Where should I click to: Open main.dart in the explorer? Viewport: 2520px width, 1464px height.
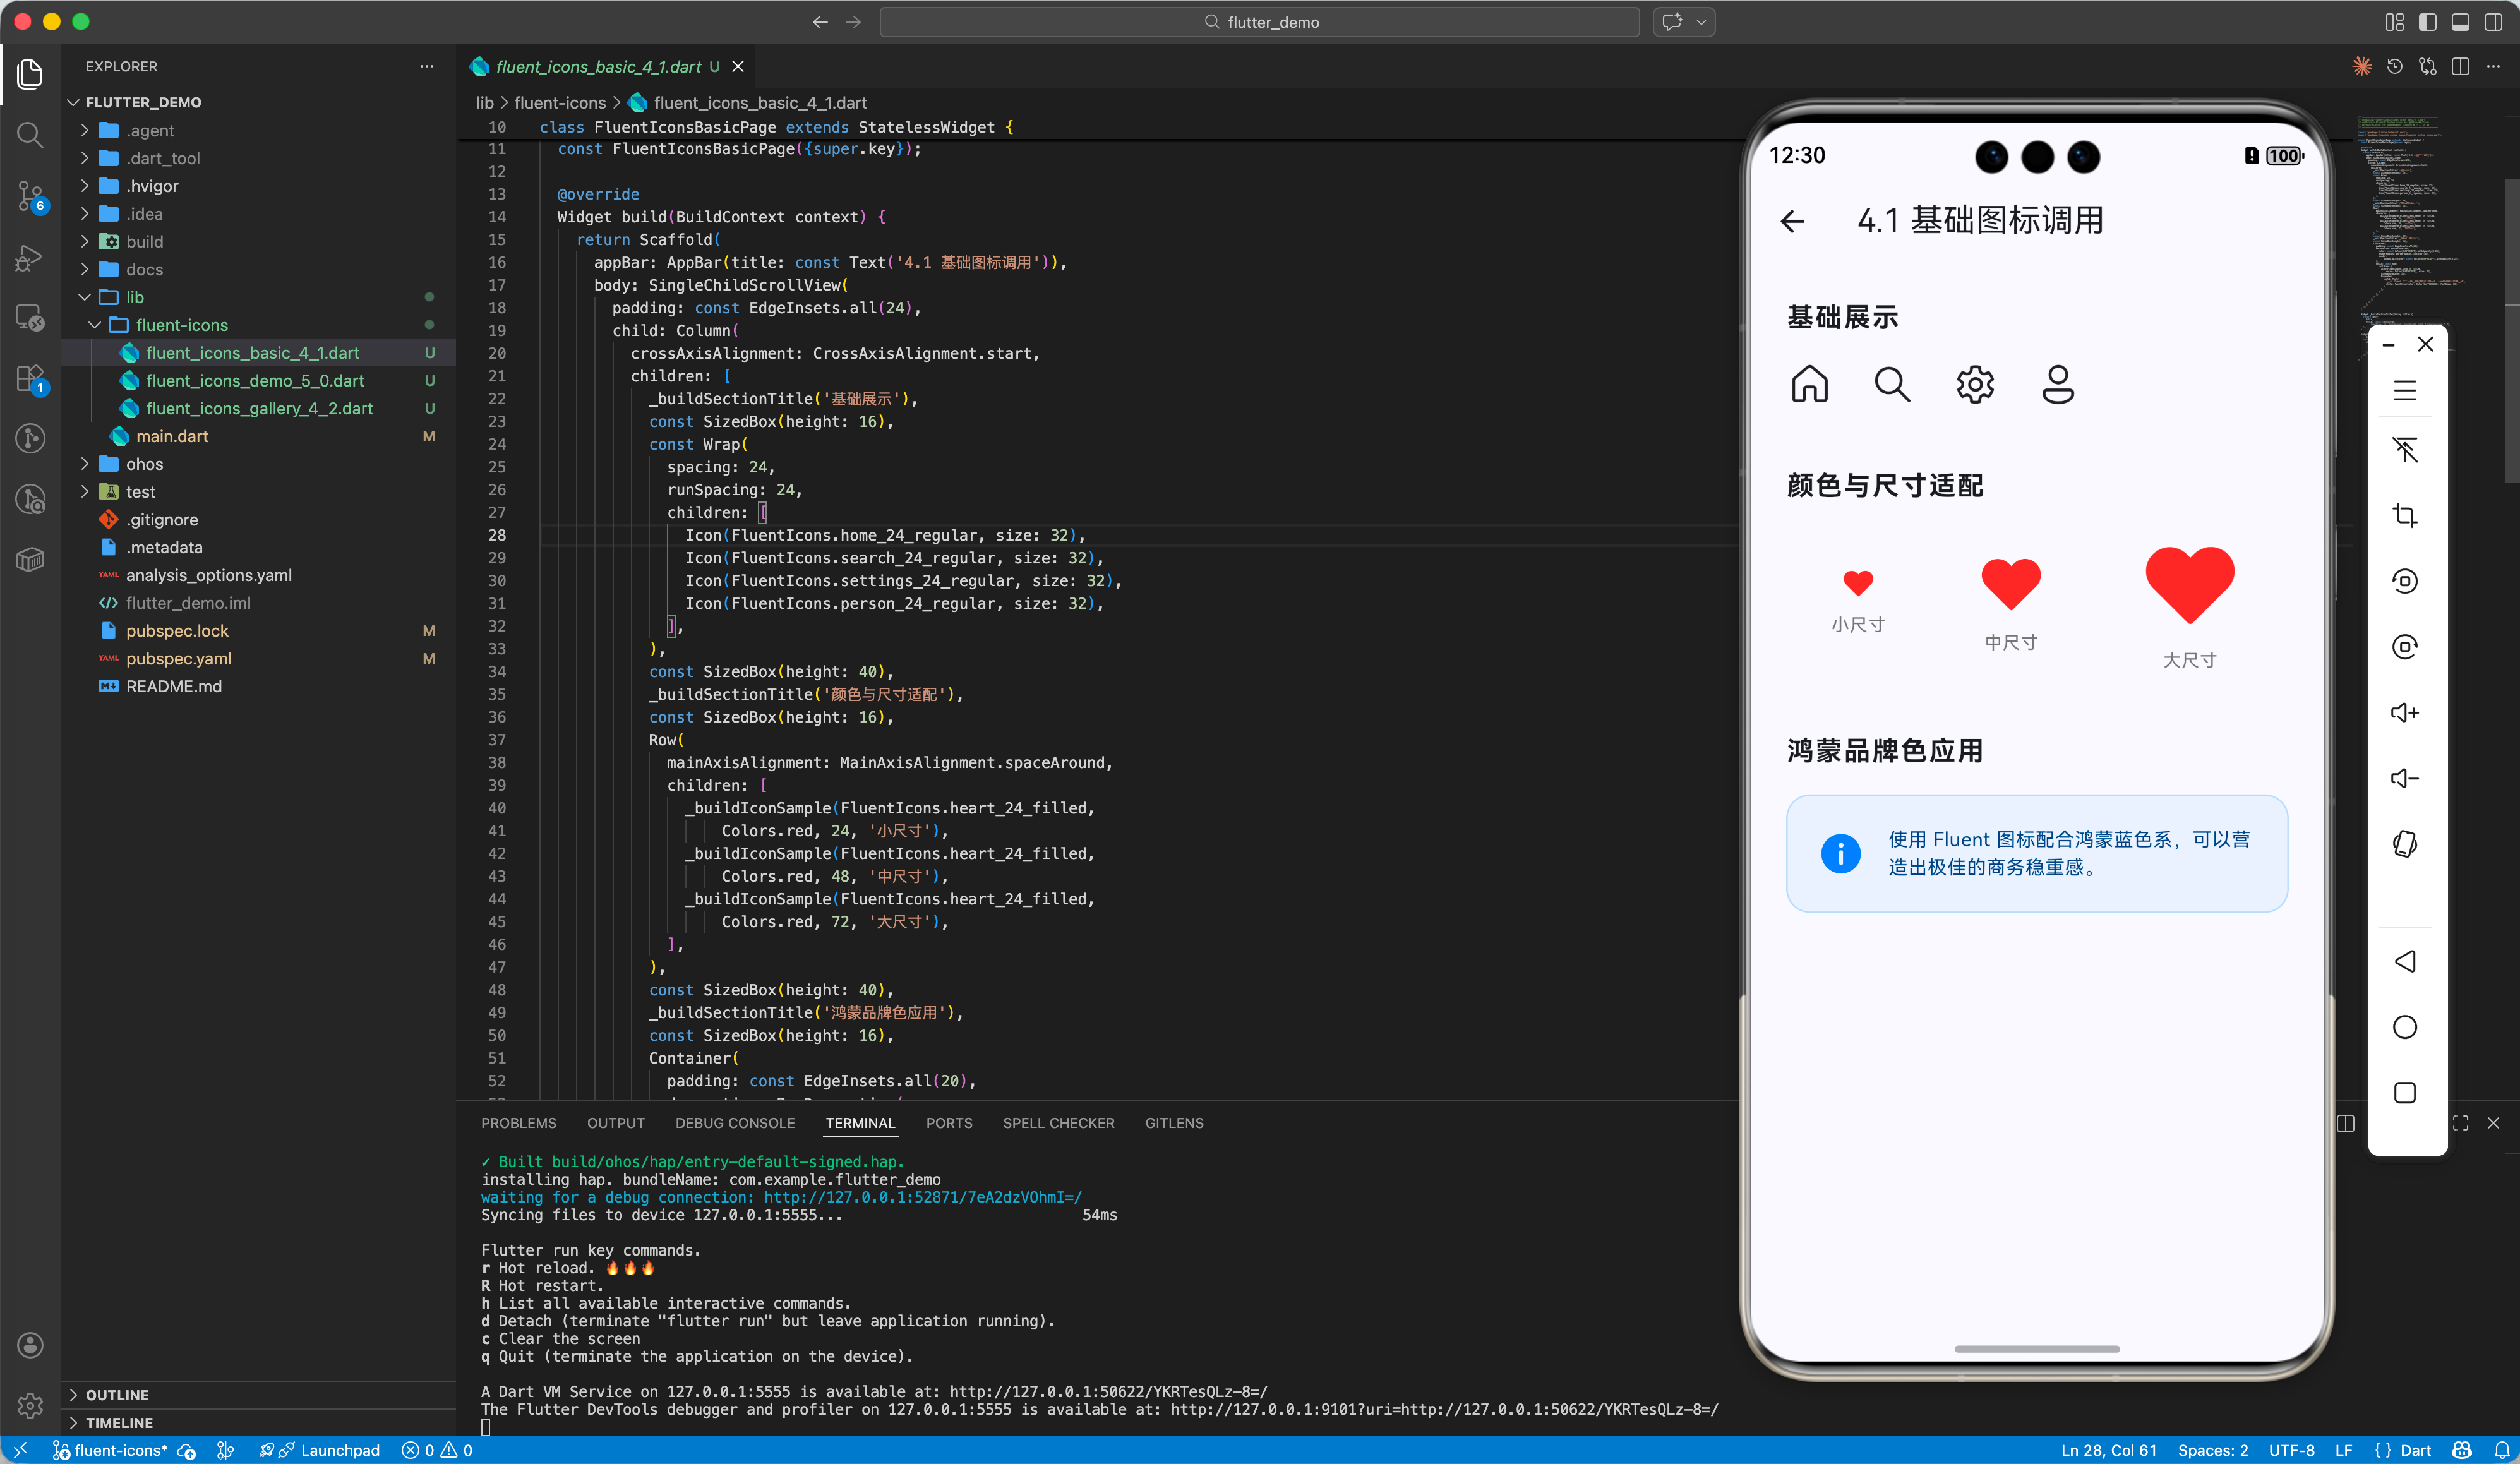(x=172, y=436)
